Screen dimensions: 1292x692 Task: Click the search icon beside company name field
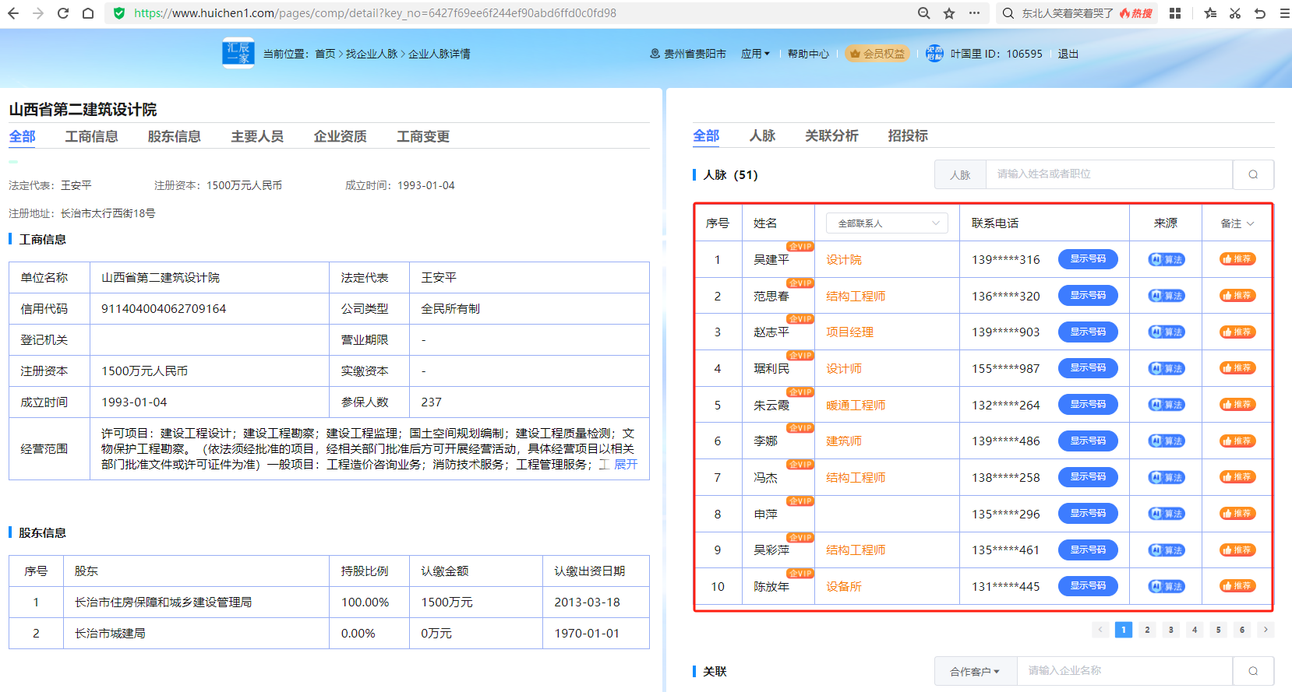[1253, 671]
